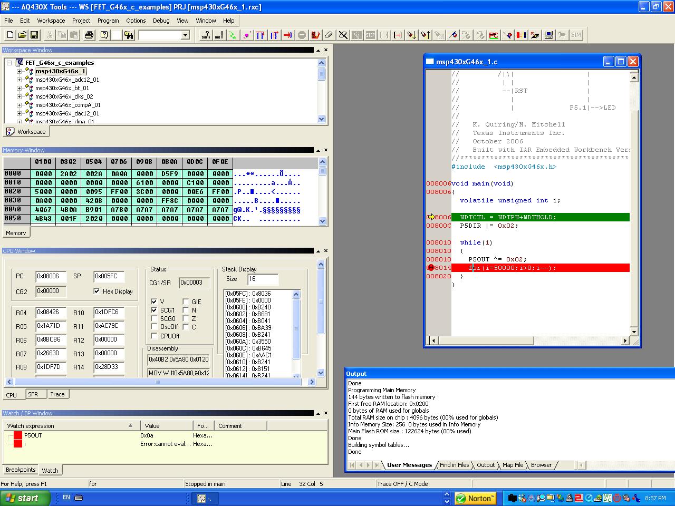The height and width of the screenshot is (506, 675).
Task: Switch to the Breakpoints tab
Action: tap(21, 470)
